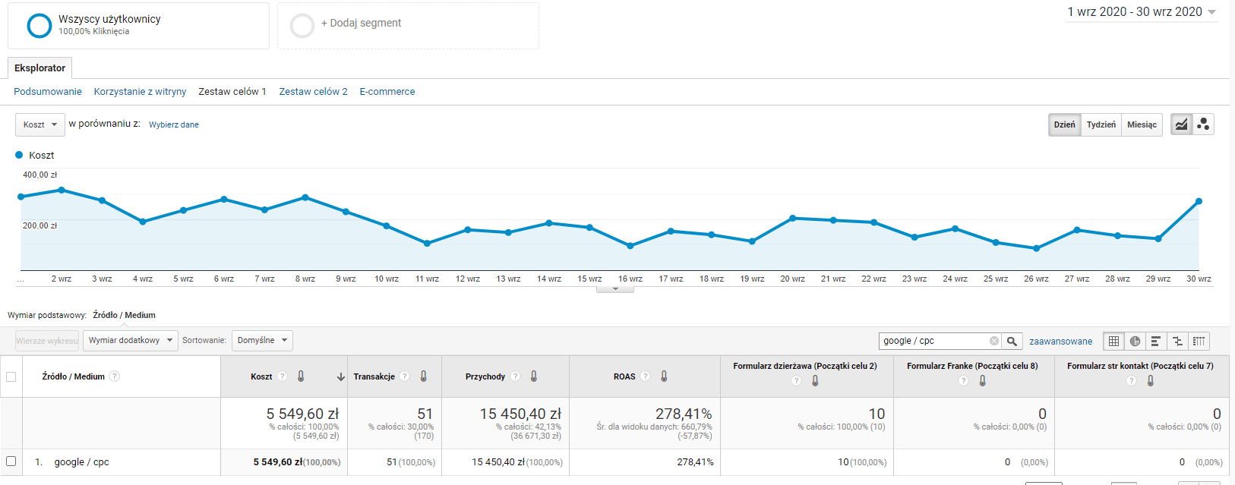
Task: Choose the comparison view icon
Action: 1177,342
